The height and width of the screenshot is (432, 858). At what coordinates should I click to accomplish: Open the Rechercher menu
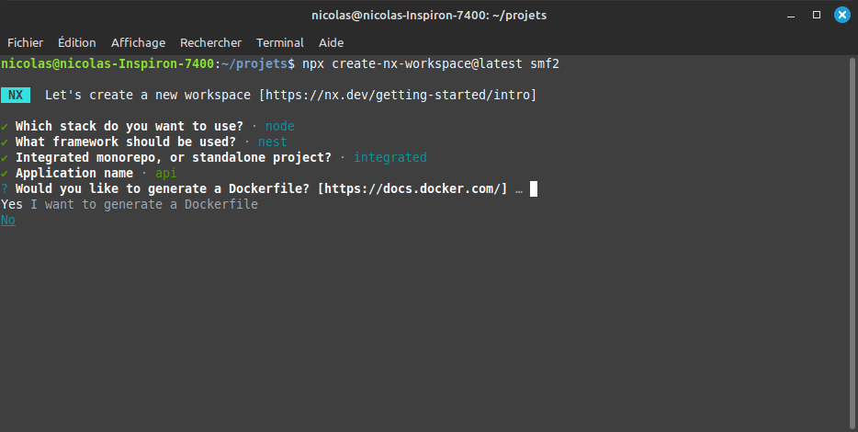210,42
